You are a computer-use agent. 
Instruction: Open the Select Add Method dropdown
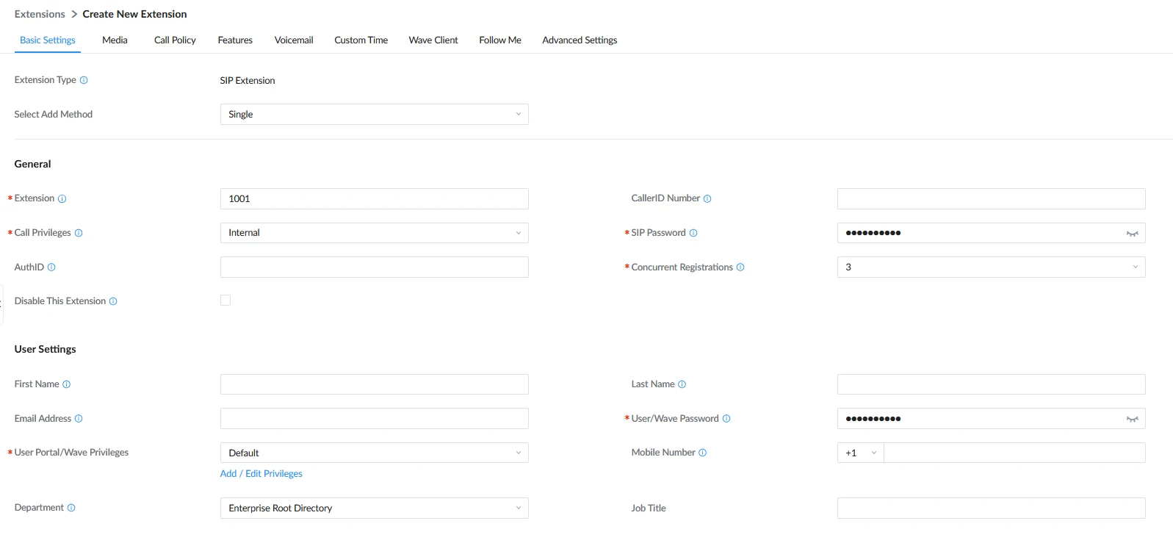[374, 115]
